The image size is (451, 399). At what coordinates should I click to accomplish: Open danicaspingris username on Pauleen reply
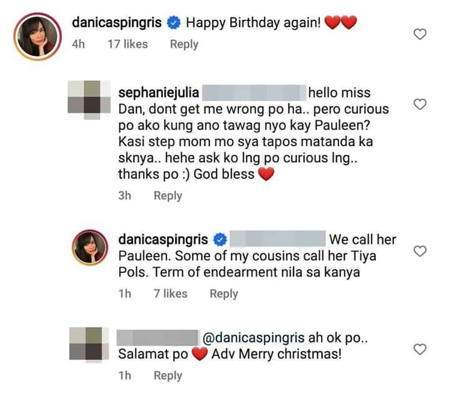[x=163, y=240]
